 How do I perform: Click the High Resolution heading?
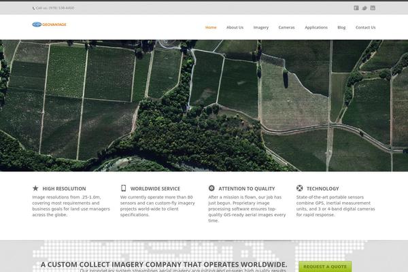(x=64, y=189)
